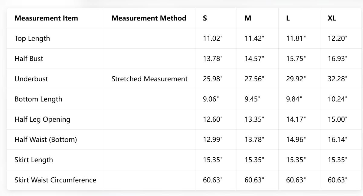The image size is (363, 196).
Task: Select the L size column header
Action: (x=288, y=18)
